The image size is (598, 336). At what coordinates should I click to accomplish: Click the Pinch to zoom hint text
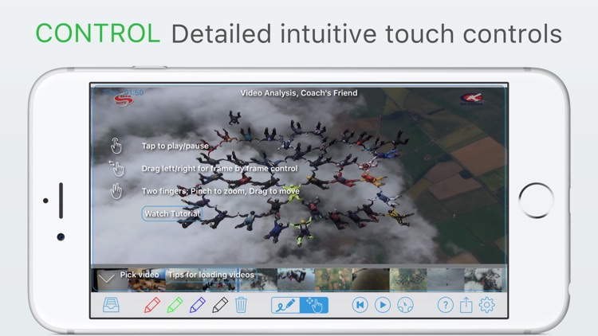click(x=220, y=191)
